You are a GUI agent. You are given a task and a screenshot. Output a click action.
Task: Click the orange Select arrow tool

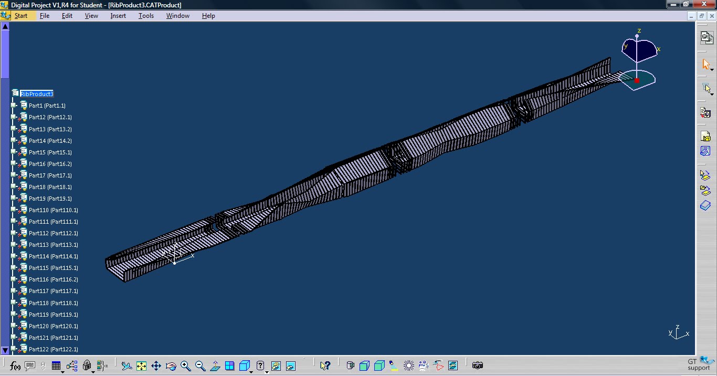pyautogui.click(x=706, y=65)
